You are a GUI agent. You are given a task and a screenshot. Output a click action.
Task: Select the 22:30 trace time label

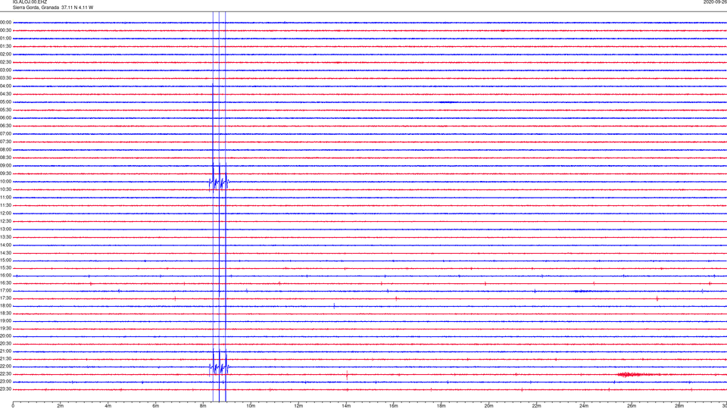click(6, 373)
